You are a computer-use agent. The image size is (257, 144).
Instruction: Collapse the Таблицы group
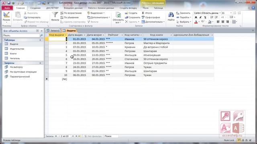coord(40,40)
